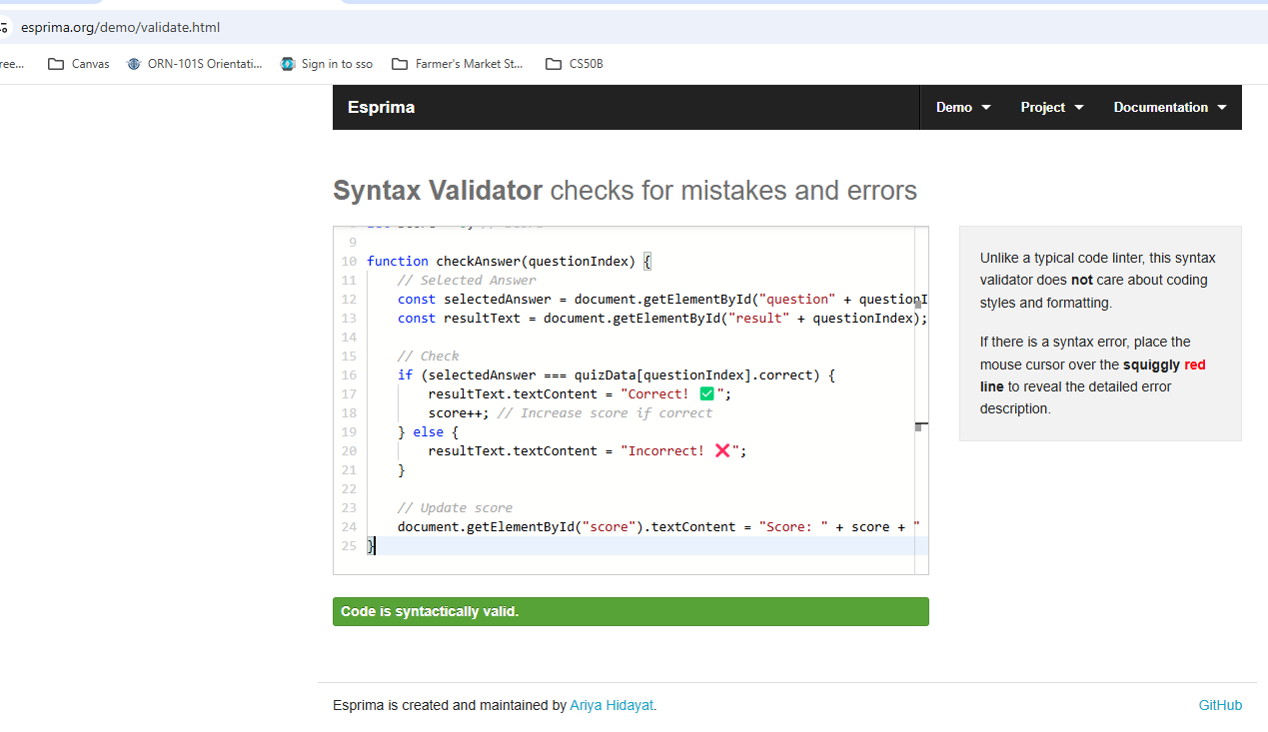The height and width of the screenshot is (732, 1268).
Task: Expand the Documentation dropdown menu
Action: [1169, 107]
